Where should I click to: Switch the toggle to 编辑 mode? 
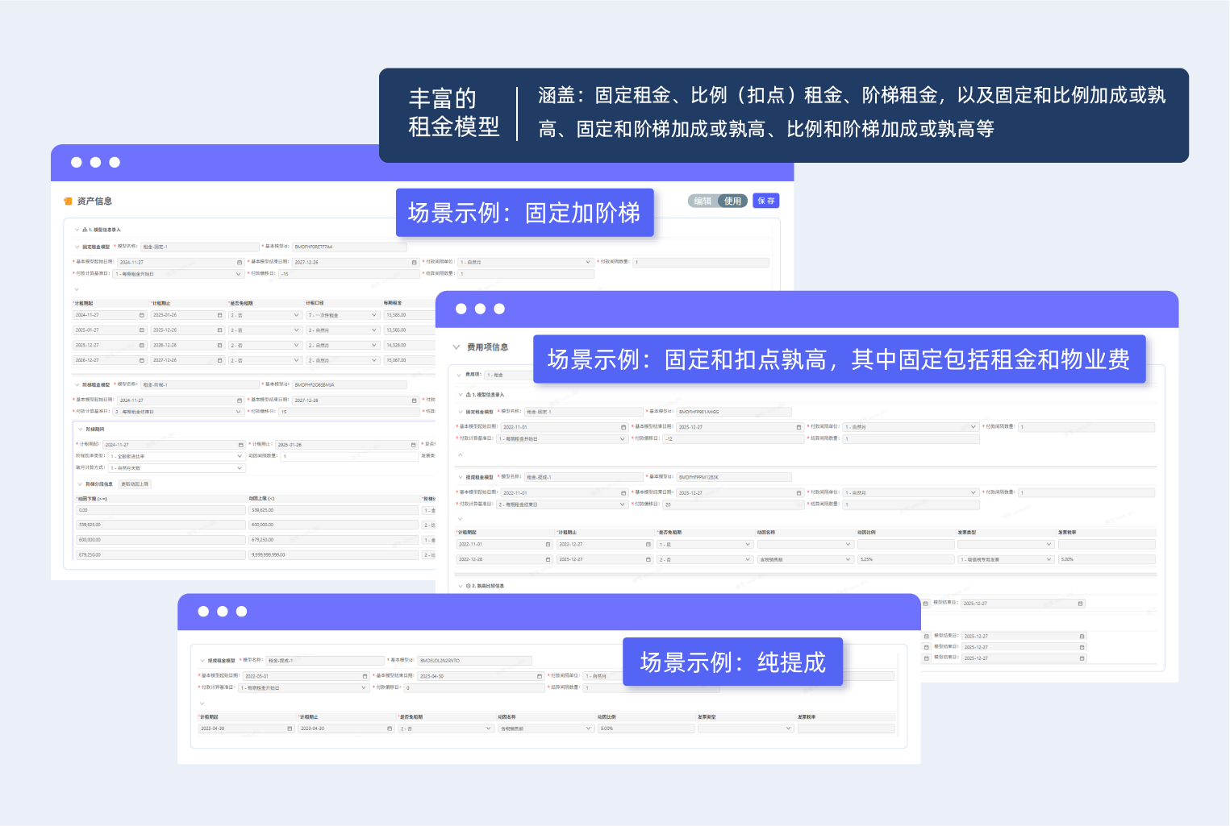(x=703, y=201)
